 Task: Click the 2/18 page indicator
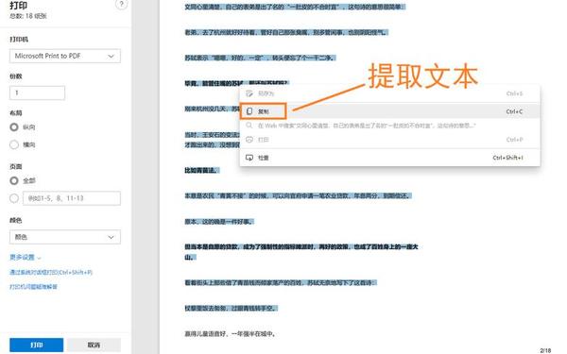[x=545, y=350]
